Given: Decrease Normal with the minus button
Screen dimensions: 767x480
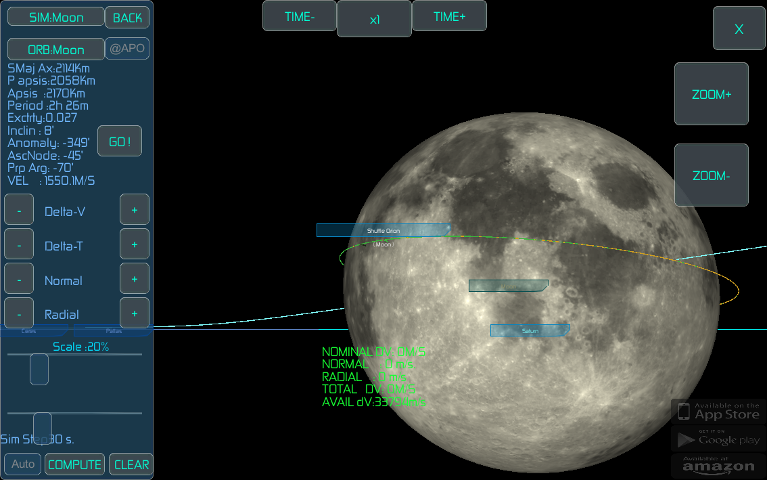Looking at the screenshot, I should point(19,279).
